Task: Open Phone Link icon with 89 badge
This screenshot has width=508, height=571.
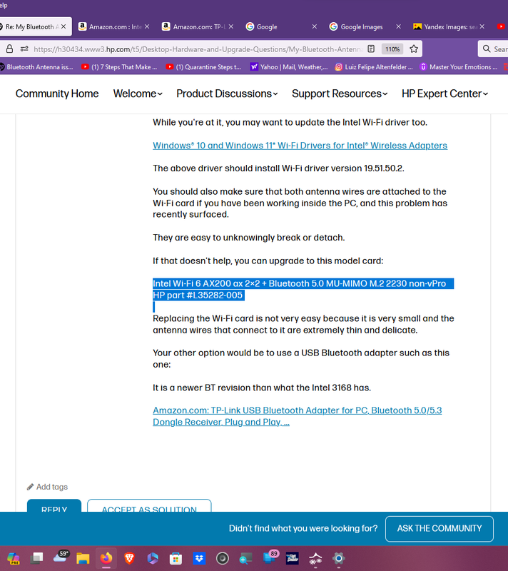Action: pos(270,557)
